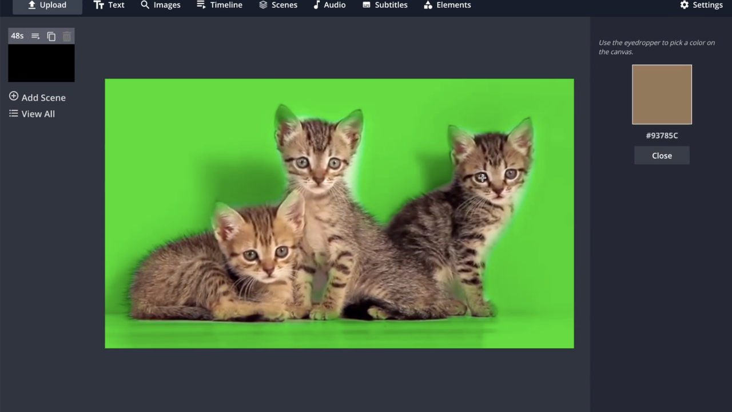The height and width of the screenshot is (412, 732).
Task: Open the Elements menu
Action: click(447, 5)
